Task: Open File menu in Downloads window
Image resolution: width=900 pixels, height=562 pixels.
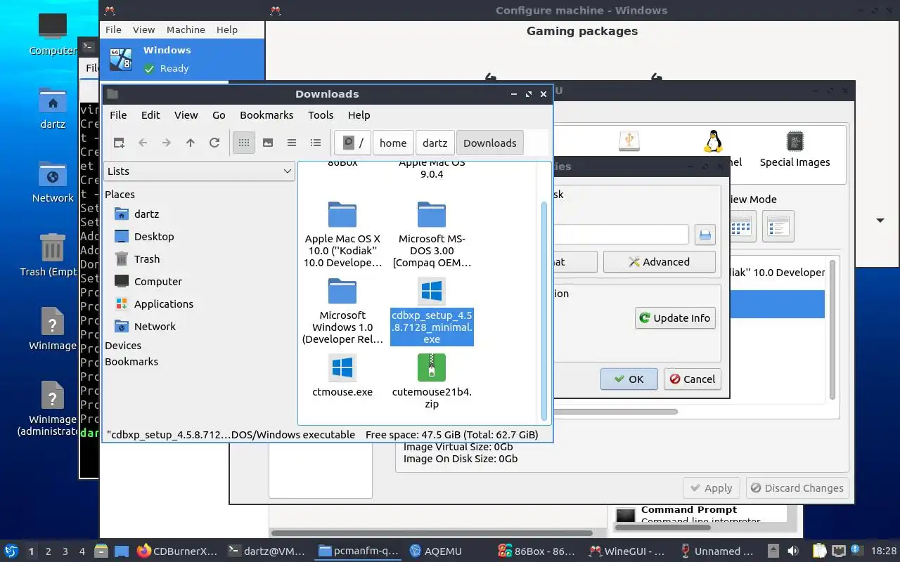Action: pos(118,115)
